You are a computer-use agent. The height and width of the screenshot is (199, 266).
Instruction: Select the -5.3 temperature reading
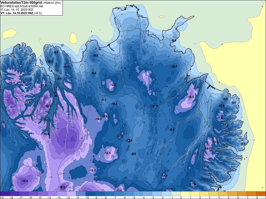click(104, 100)
